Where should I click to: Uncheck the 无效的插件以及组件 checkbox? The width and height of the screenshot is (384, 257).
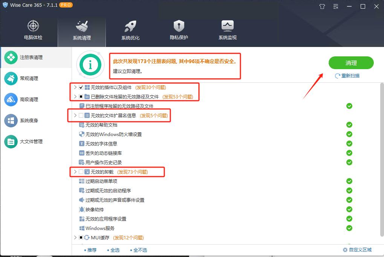(x=81, y=88)
